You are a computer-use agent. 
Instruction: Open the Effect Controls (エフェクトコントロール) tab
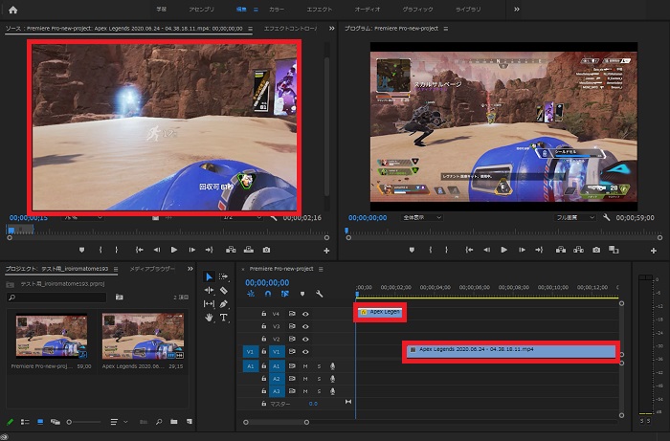click(x=291, y=28)
